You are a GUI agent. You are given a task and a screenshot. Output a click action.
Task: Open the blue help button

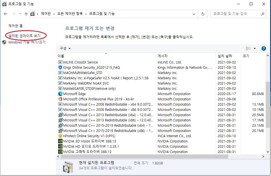[x=263, y=49]
